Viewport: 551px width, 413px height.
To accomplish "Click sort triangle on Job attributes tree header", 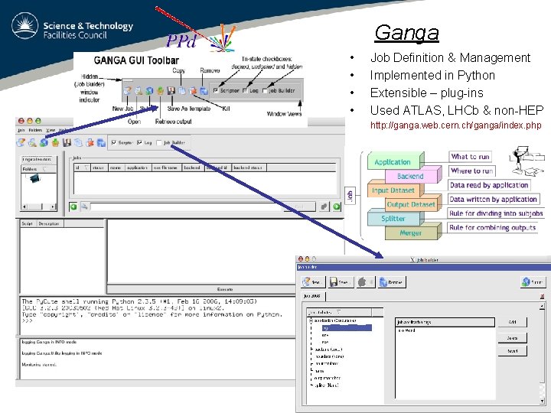I will (338, 312).
